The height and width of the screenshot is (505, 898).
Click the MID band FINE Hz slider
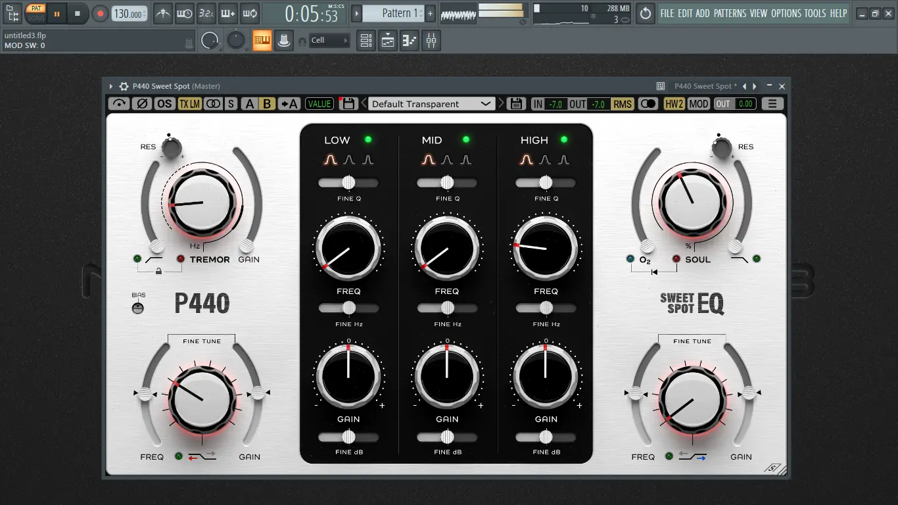pyautogui.click(x=447, y=308)
